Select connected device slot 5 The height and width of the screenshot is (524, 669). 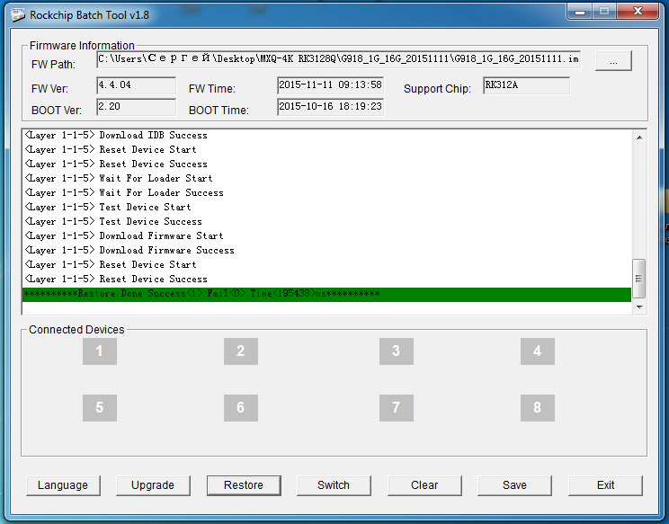(x=100, y=407)
